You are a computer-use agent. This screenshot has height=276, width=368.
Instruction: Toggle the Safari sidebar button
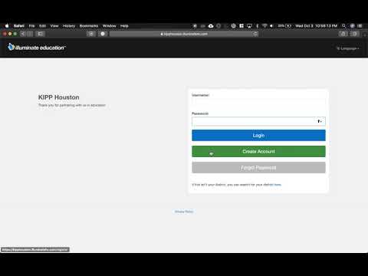[40, 34]
